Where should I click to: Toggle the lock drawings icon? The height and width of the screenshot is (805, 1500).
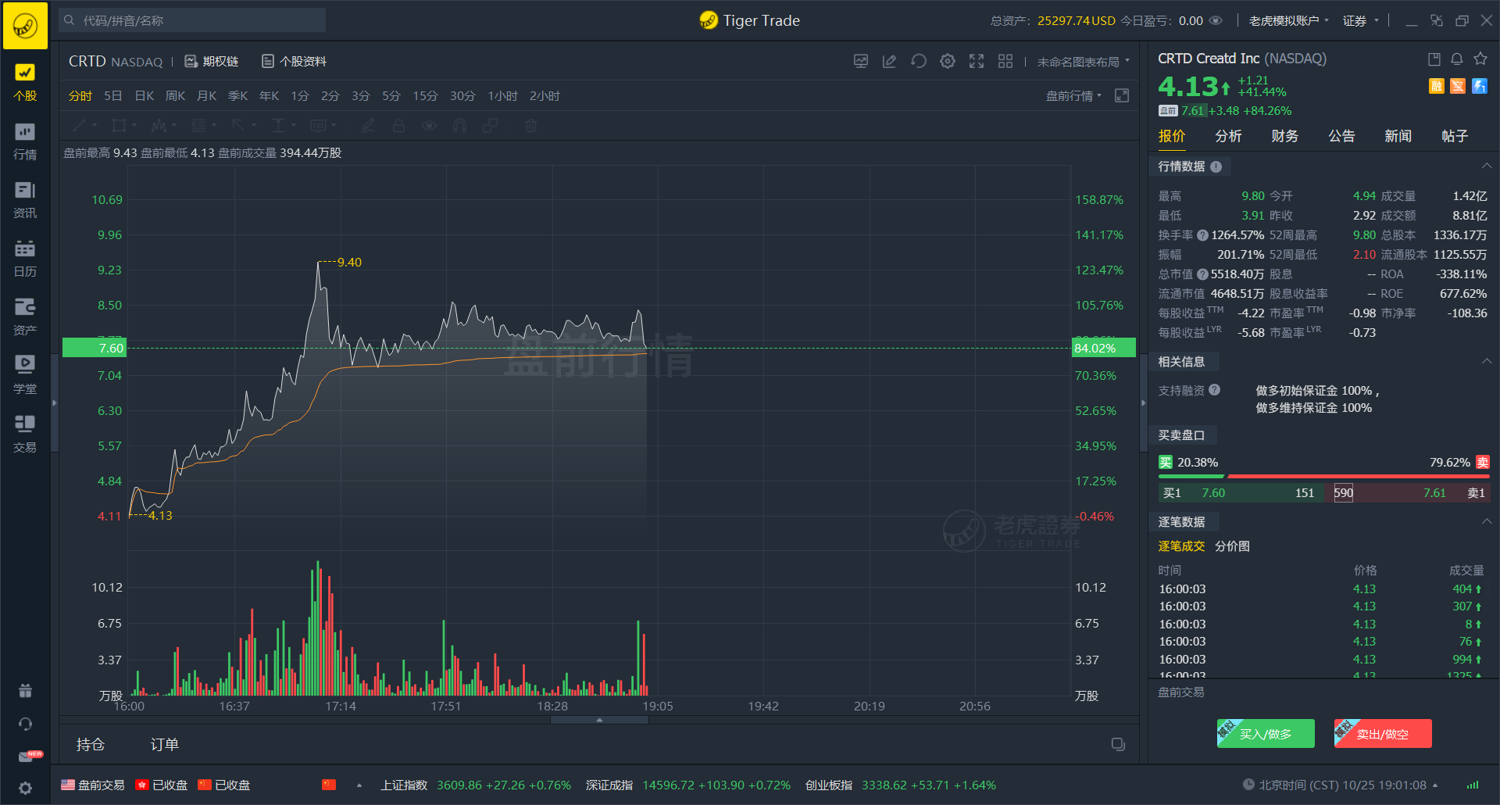pos(398,125)
